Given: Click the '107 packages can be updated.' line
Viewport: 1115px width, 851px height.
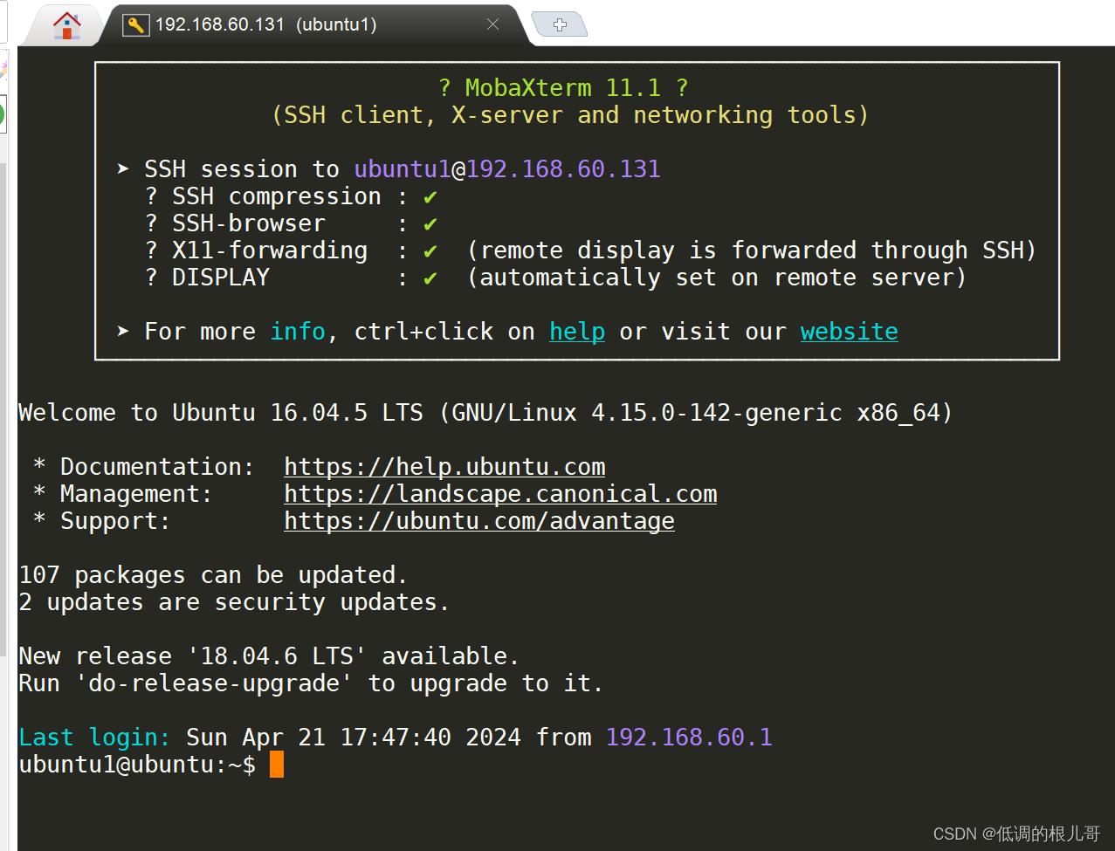Looking at the screenshot, I should coord(213,575).
